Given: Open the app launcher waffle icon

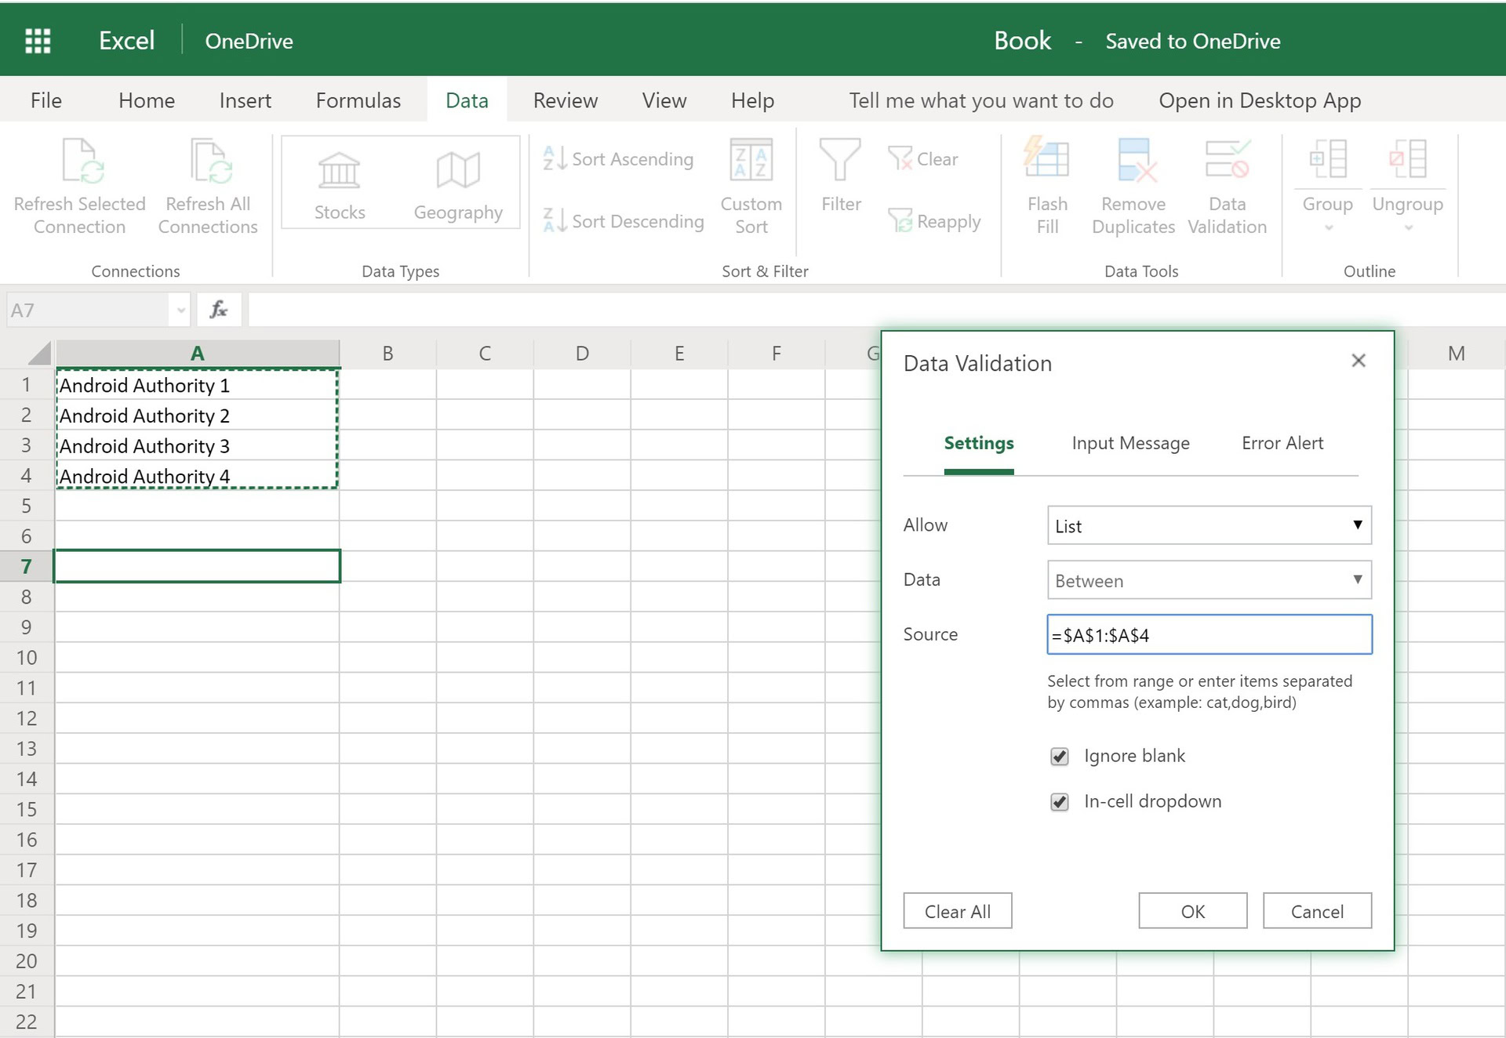Looking at the screenshot, I should (38, 41).
